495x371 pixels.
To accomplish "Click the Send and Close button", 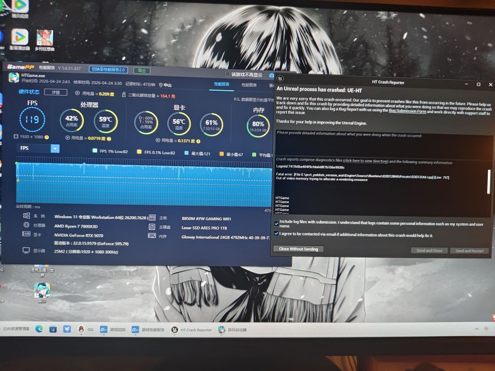I will [x=429, y=251].
